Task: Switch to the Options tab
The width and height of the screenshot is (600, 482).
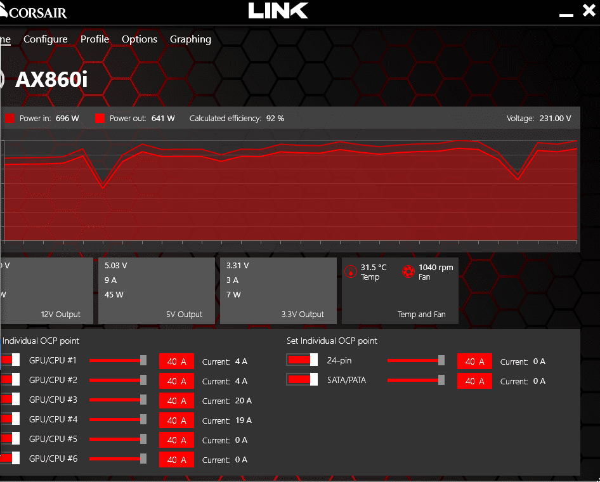Action: (140, 39)
